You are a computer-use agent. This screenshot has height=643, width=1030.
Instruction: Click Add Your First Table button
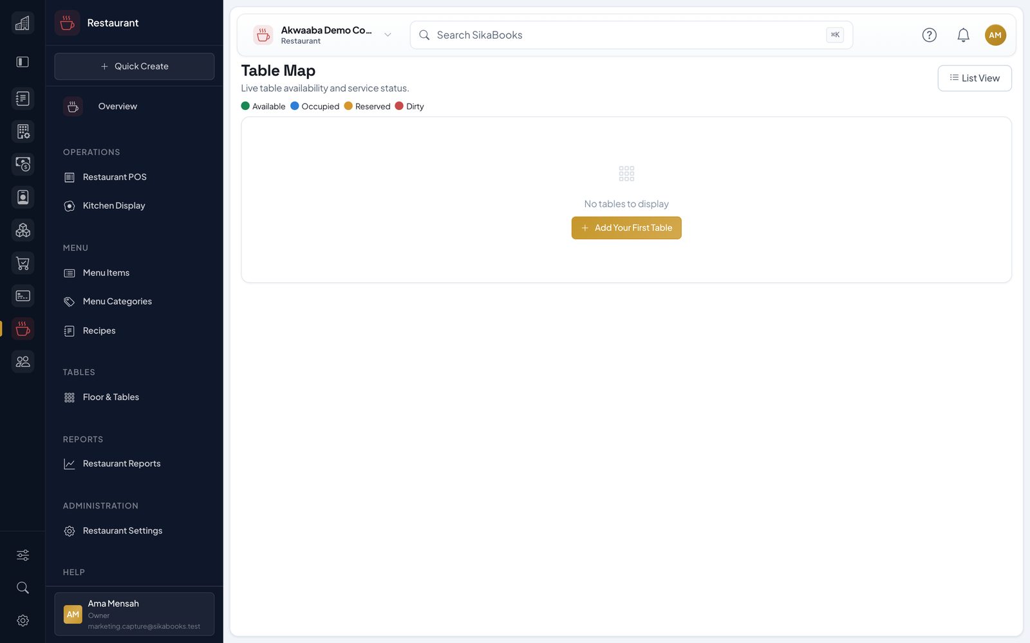point(626,228)
